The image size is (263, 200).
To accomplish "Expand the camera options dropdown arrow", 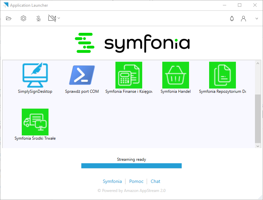I will [59, 18].
